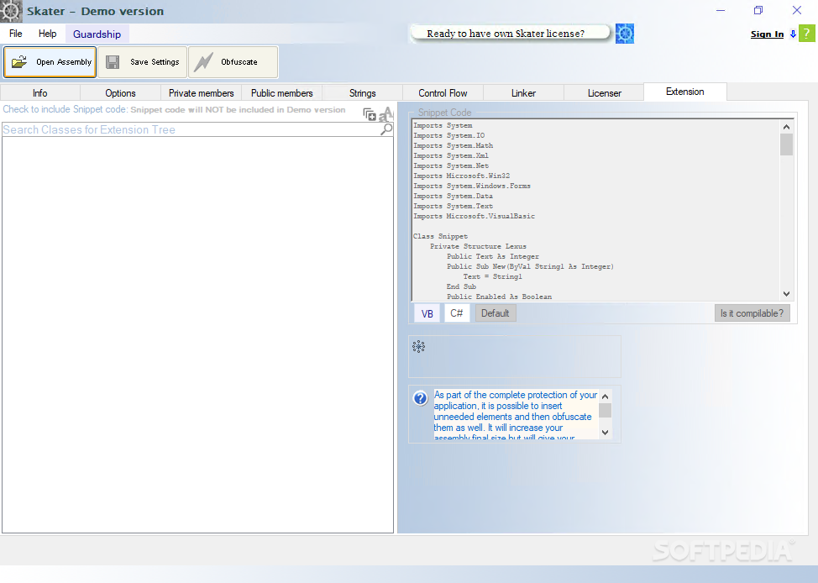Click the help text scrollbar thumb
Viewport: 818px width, 583px height.
[x=605, y=410]
